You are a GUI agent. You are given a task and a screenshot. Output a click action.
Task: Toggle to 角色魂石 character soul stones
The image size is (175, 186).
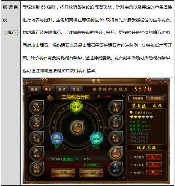(138, 99)
